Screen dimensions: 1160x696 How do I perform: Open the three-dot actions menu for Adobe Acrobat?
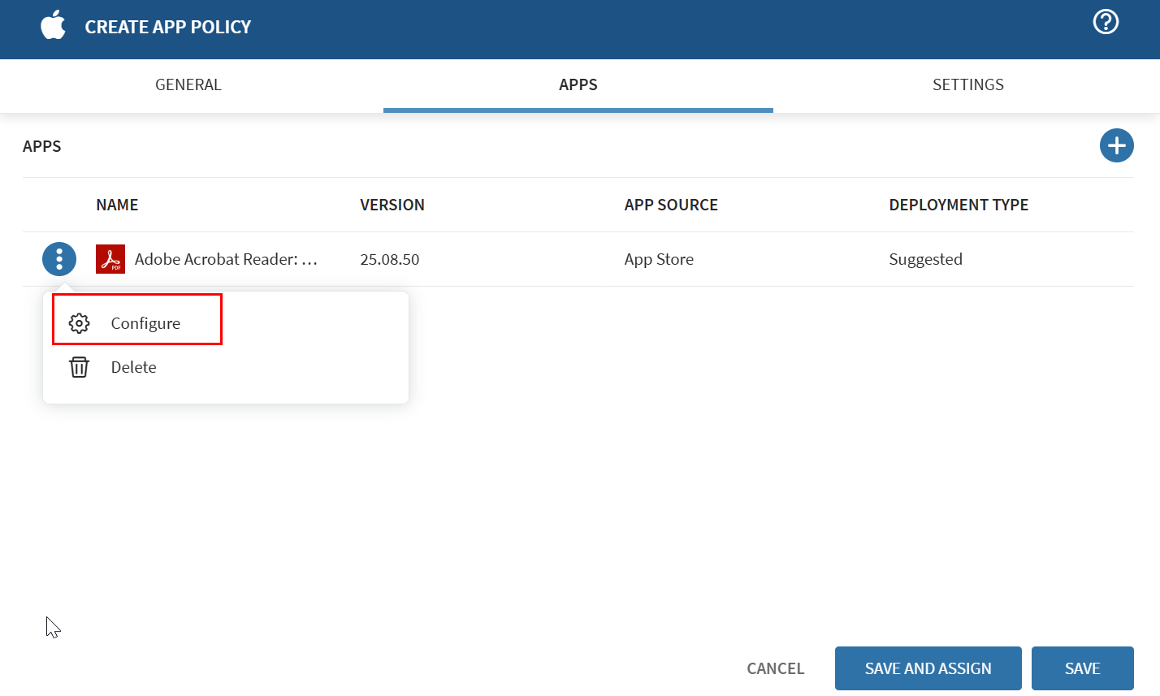click(x=58, y=258)
